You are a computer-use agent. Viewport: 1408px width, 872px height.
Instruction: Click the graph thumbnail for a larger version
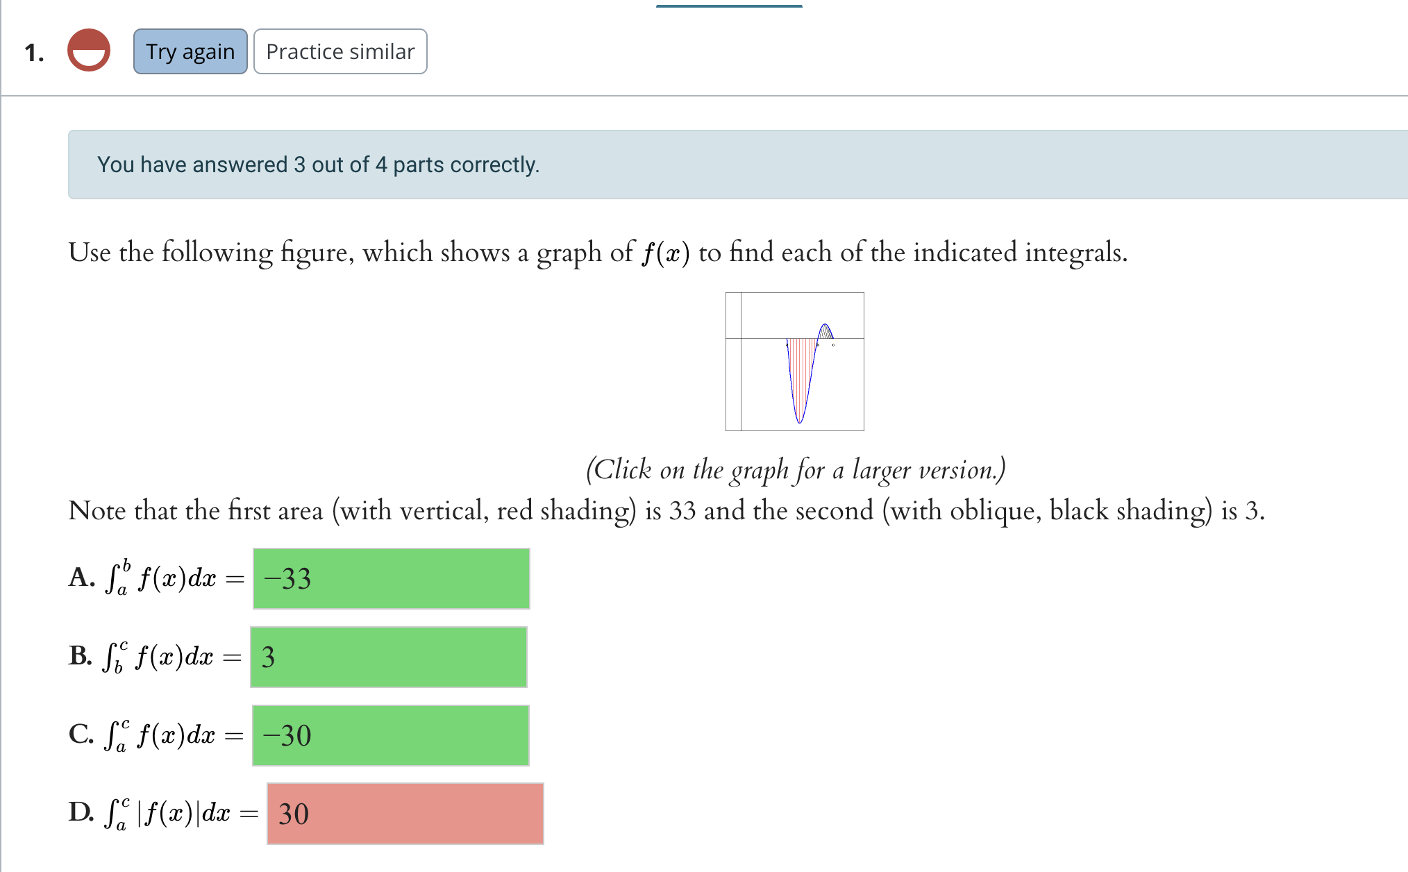pyautogui.click(x=795, y=361)
